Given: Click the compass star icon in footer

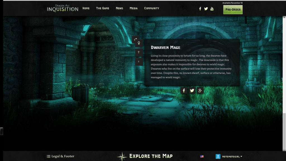Looking at the screenshot, I should 122,156.
